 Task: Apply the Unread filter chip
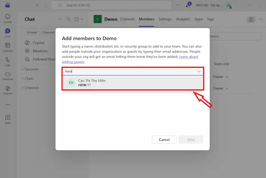click(32, 33)
